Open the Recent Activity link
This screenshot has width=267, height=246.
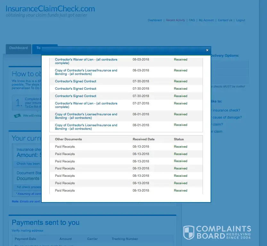coord(175,20)
